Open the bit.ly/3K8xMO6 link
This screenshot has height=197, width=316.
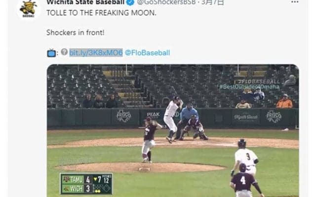tap(96, 53)
